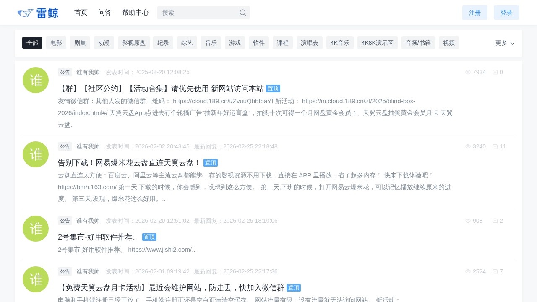The image size is (537, 302).
Task: Click the view count eye icon on first post
Action: [468, 72]
